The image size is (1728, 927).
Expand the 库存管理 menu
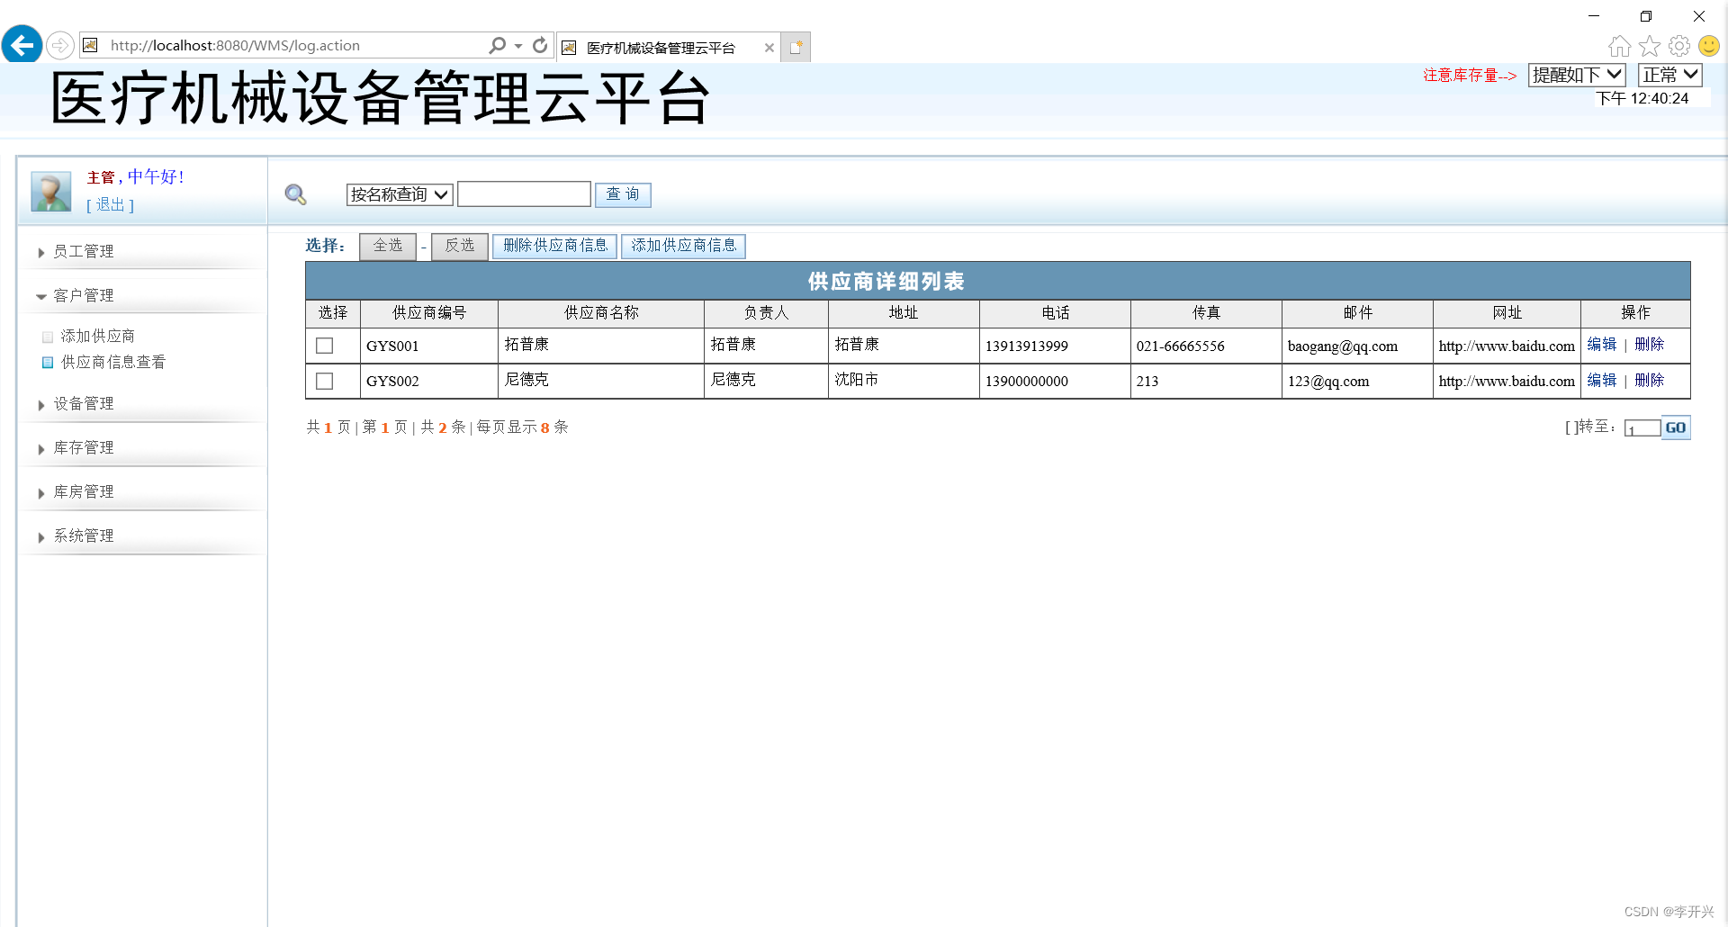tap(83, 448)
